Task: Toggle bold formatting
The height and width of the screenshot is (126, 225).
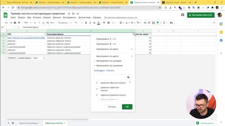Action: (x=86, y=23)
